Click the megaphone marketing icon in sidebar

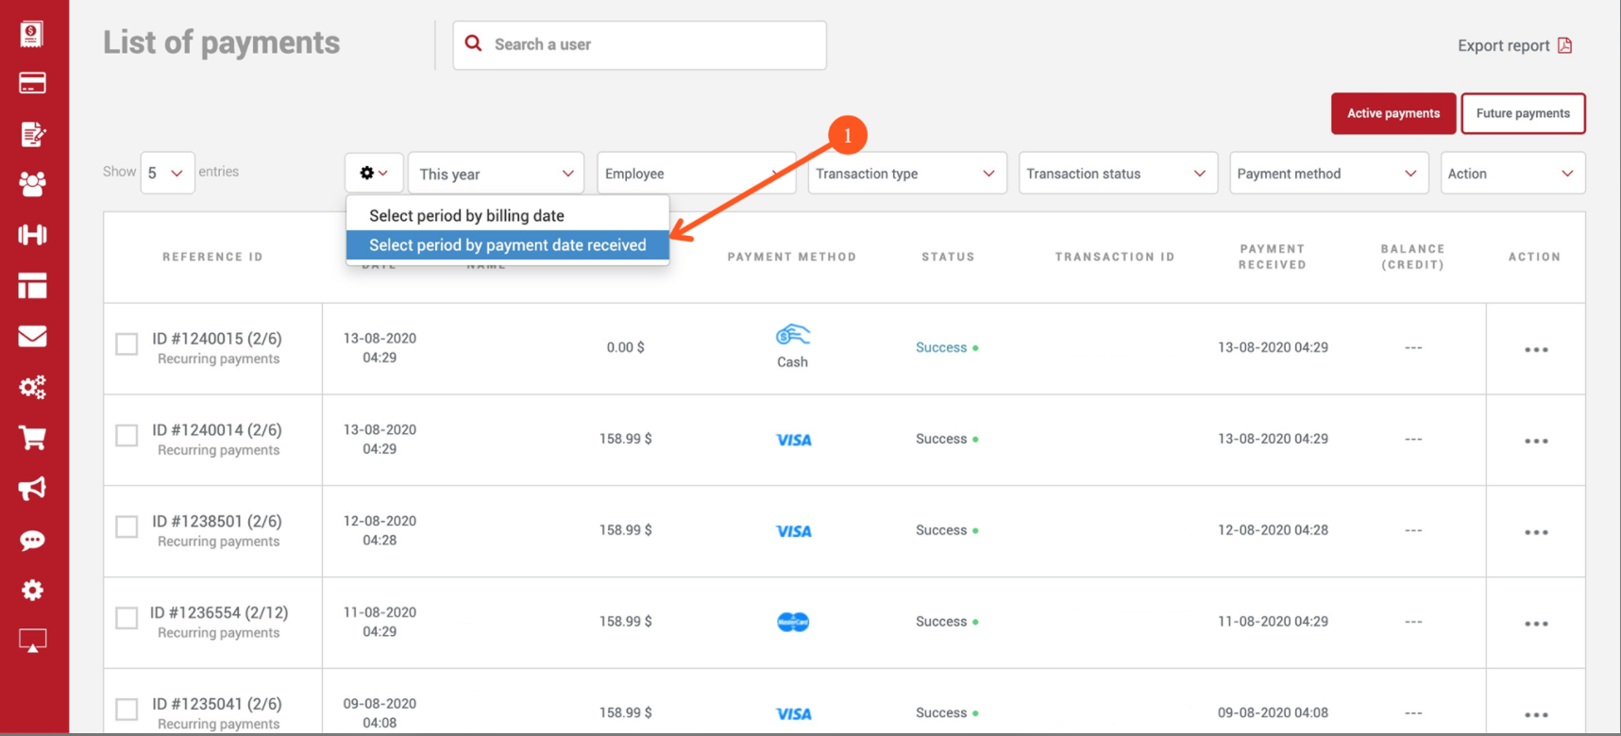click(32, 489)
